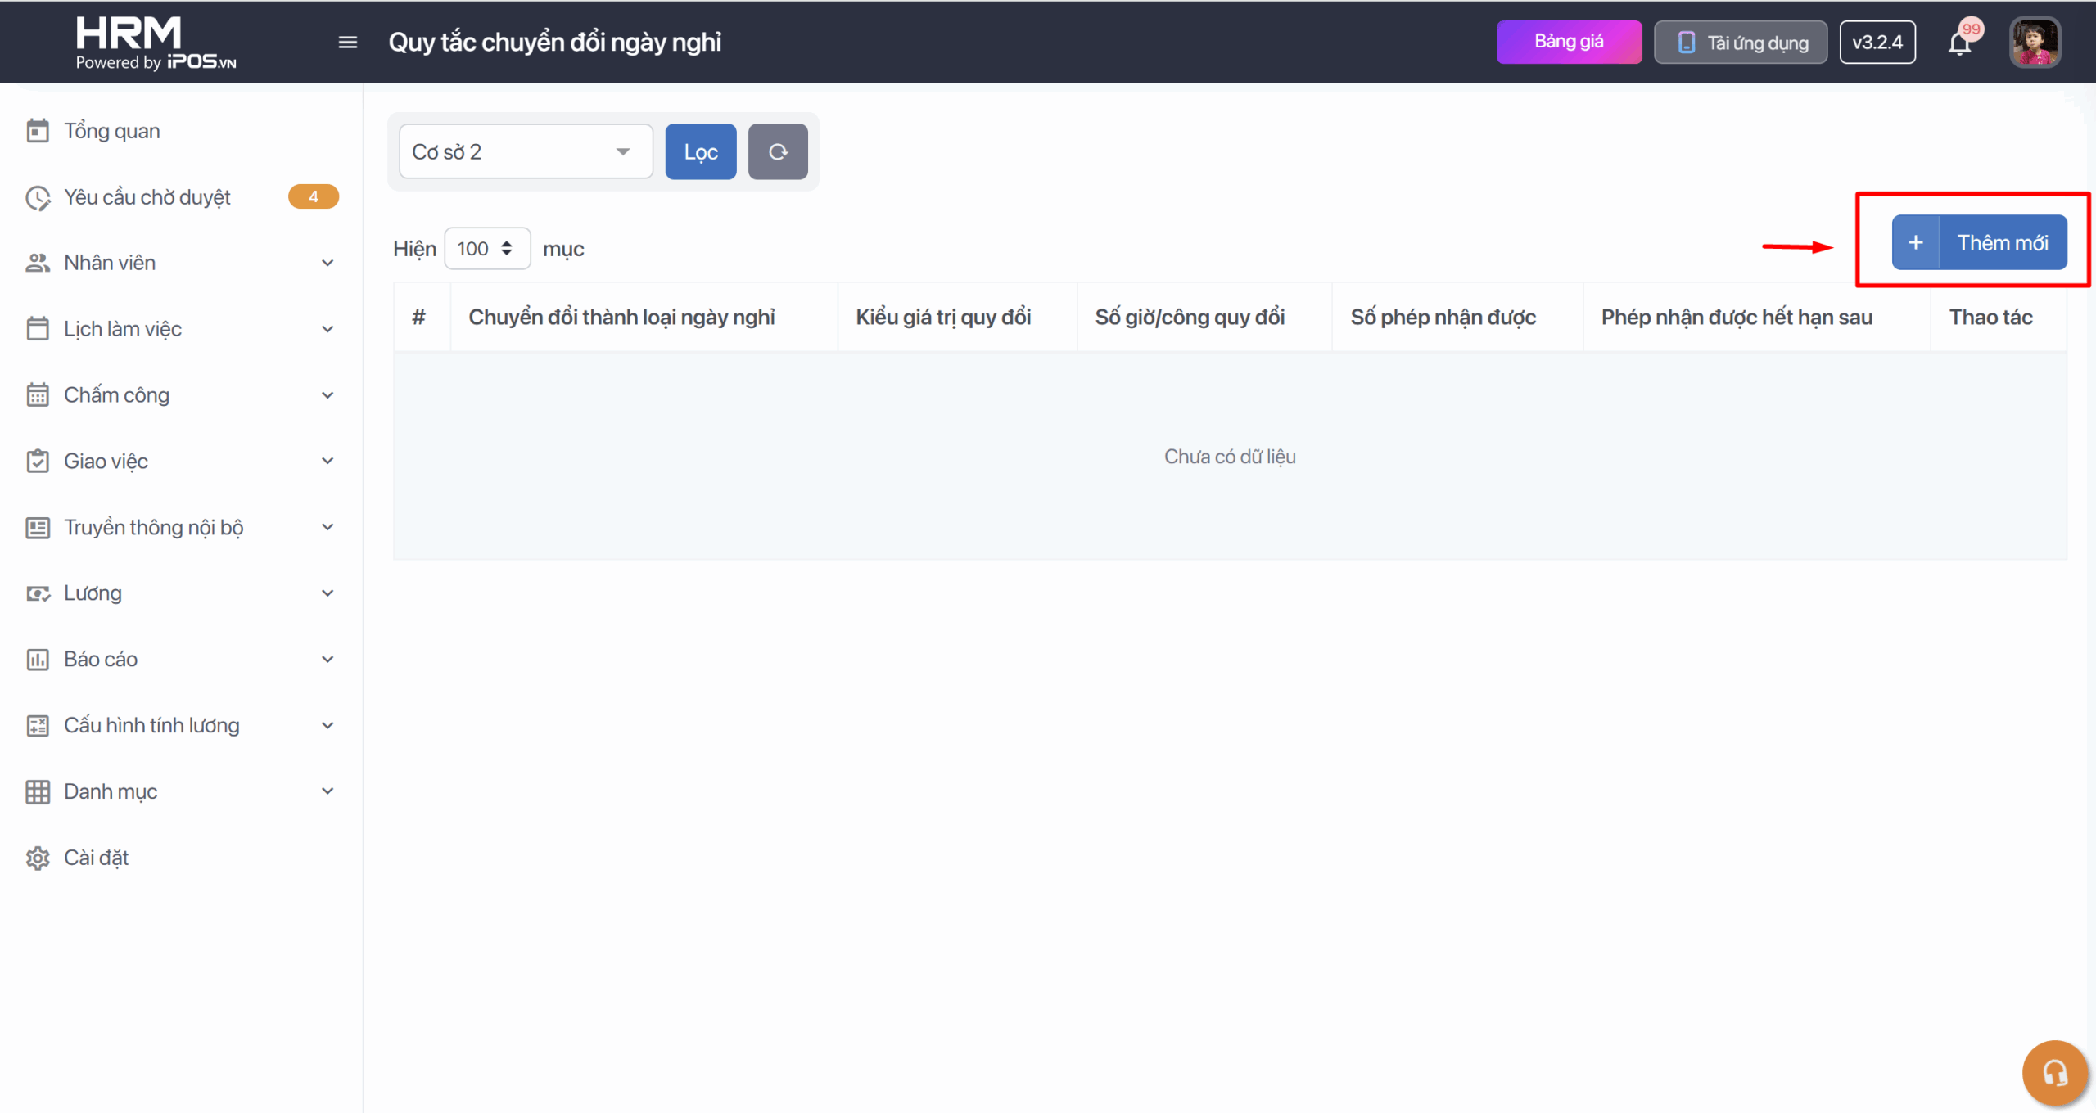Image resolution: width=2096 pixels, height=1113 pixels.
Task: Expand the Nhân viên menu chevron
Action: [327, 263]
